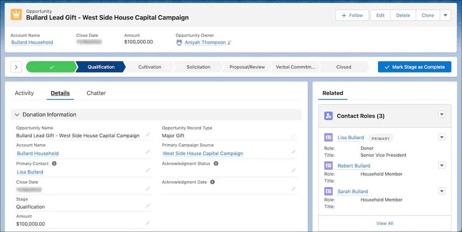
Task: Select the Closed stage in path
Action: [344, 67]
